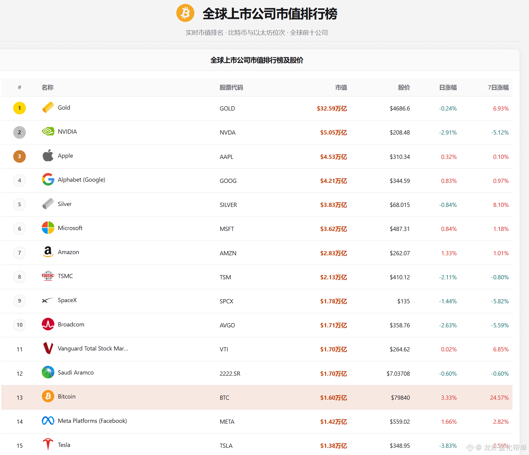Image resolution: width=529 pixels, height=455 pixels.
Task: Sort by the 股价 column header
Action: click(x=404, y=87)
